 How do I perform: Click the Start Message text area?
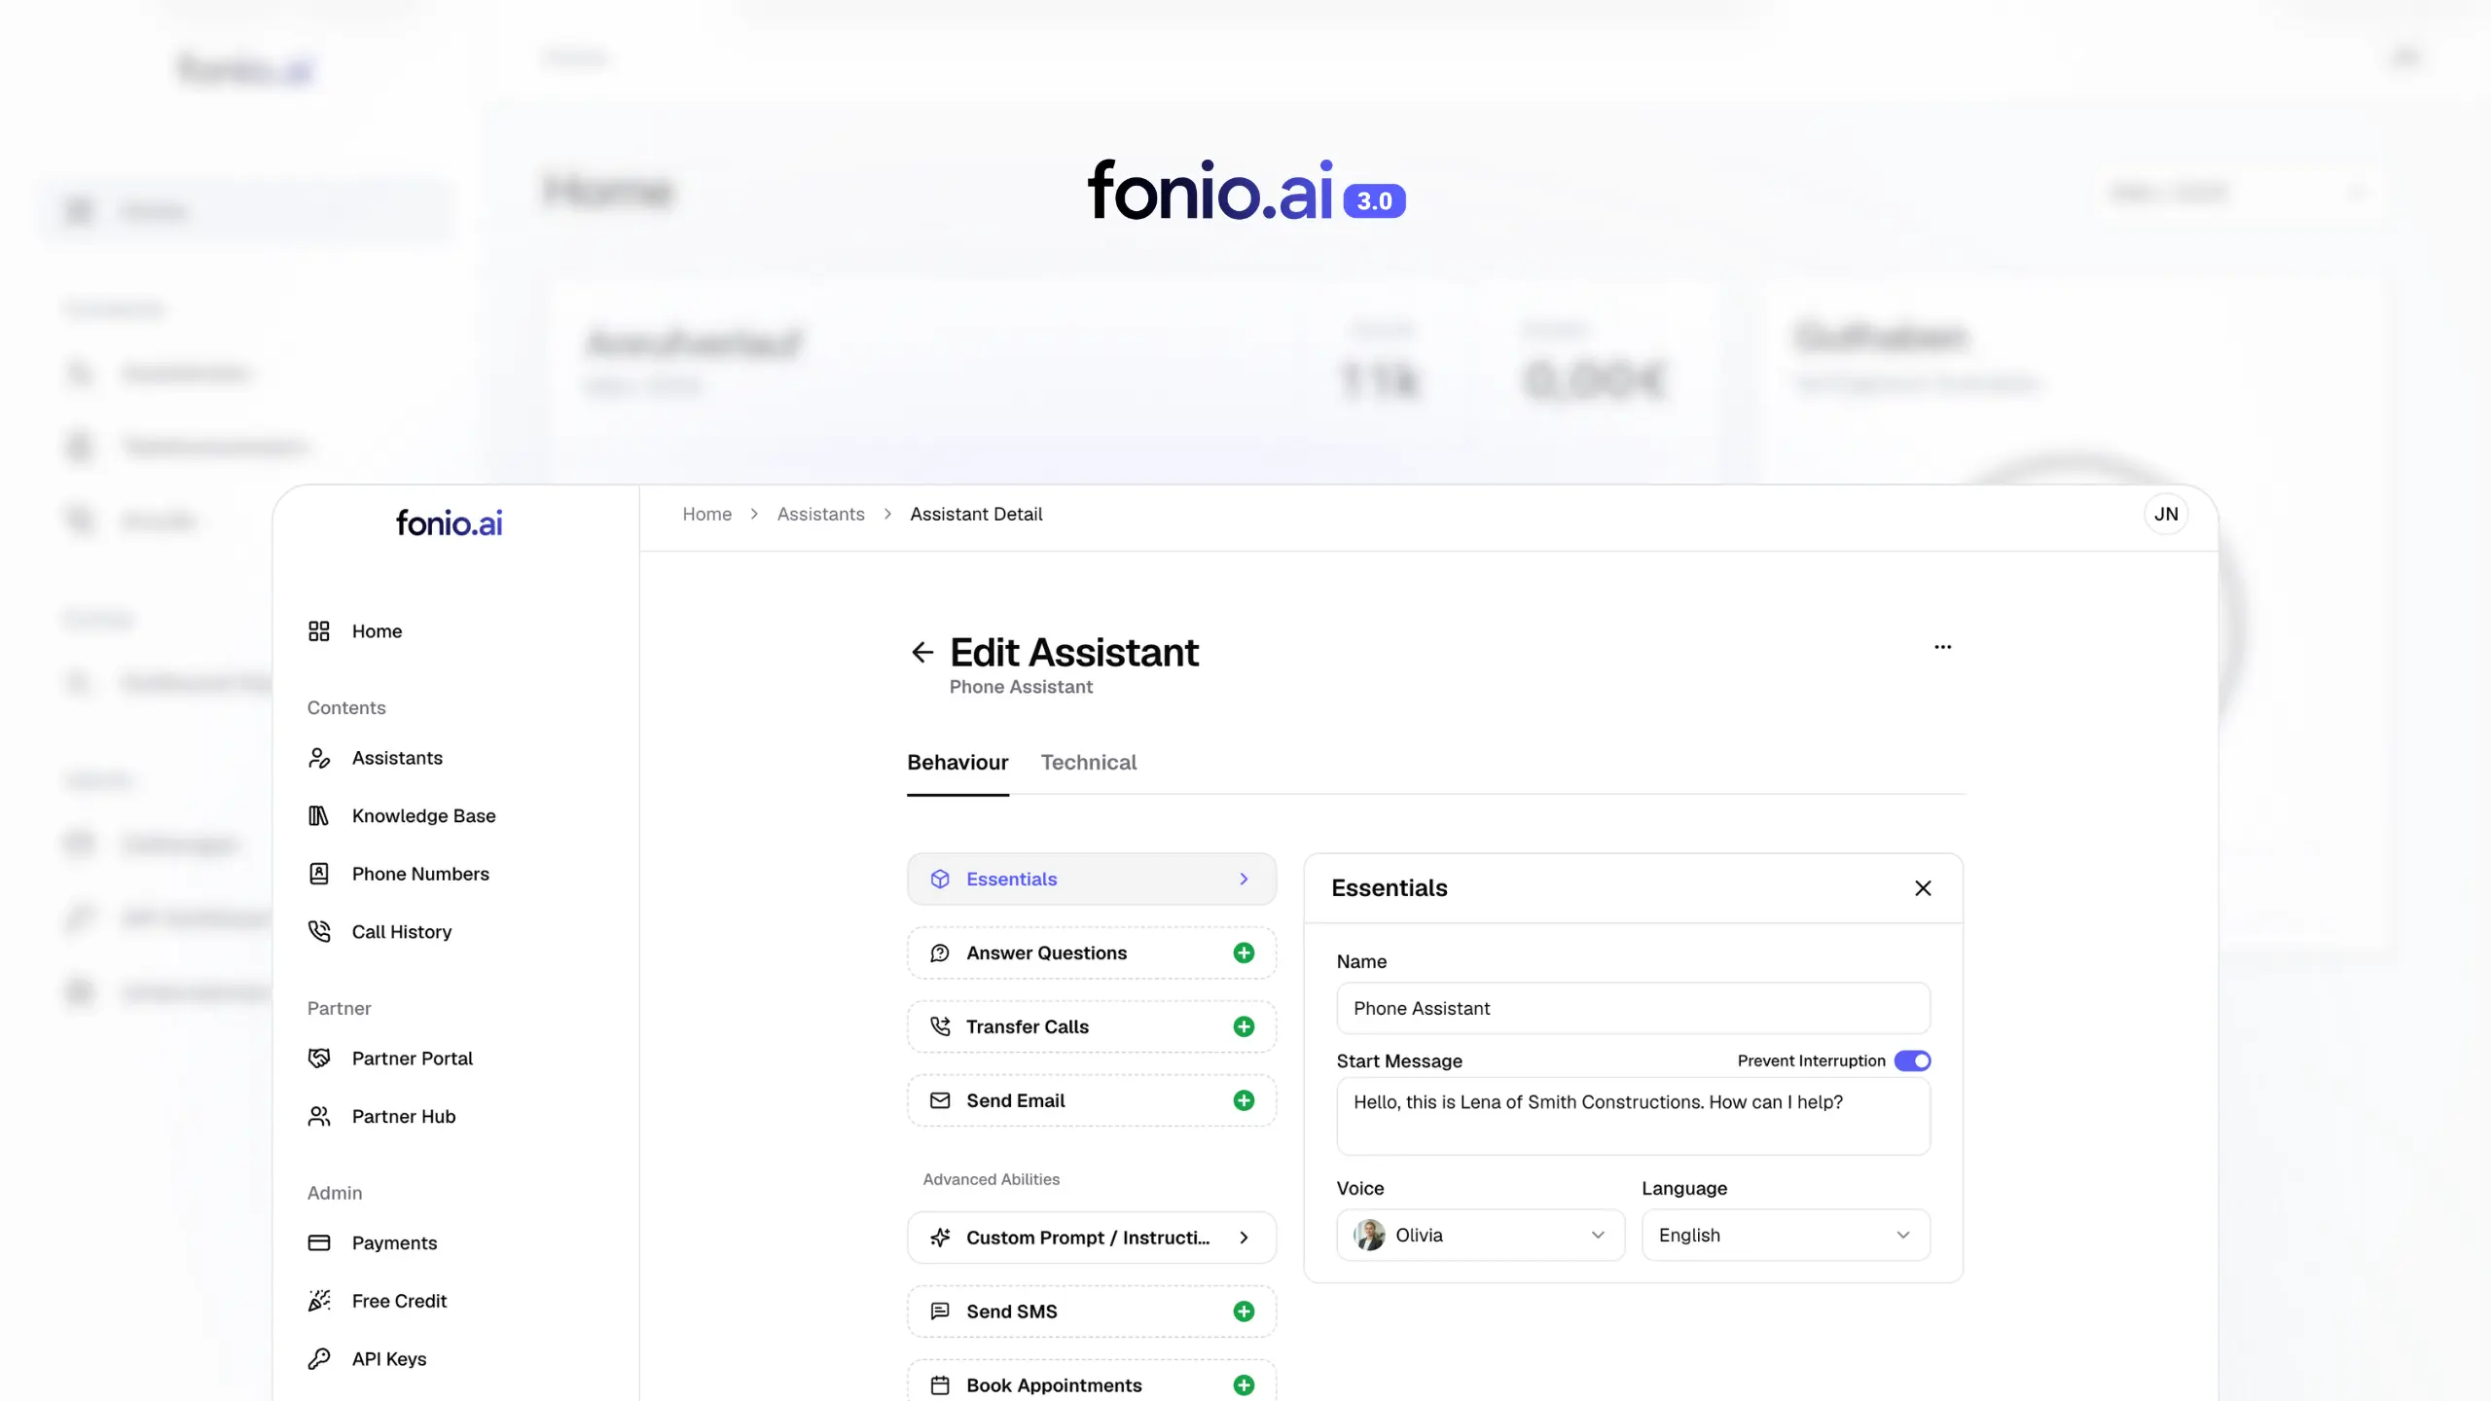[1633, 1117]
